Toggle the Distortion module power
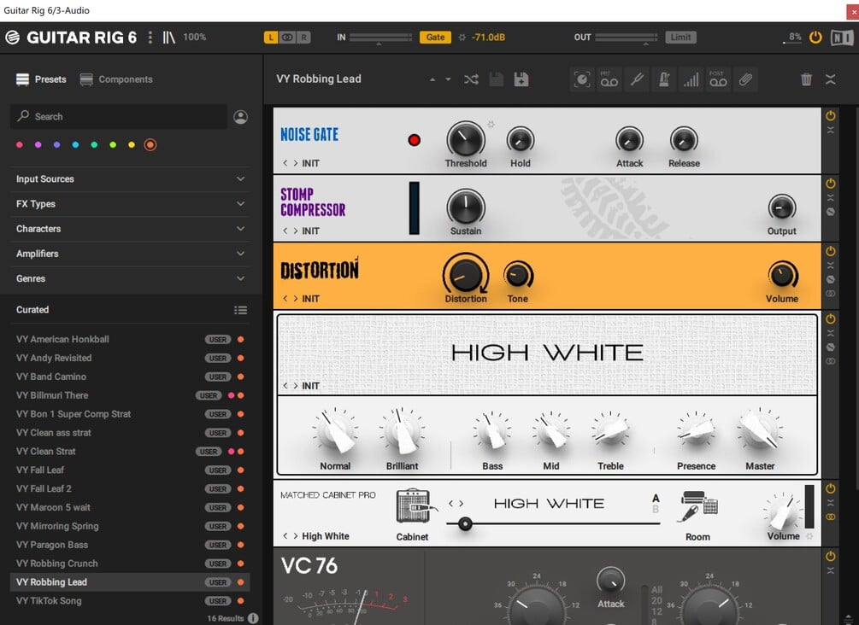This screenshot has width=859, height=625. (x=831, y=251)
